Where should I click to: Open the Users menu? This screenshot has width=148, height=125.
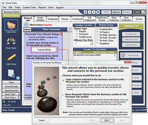click(51, 8)
